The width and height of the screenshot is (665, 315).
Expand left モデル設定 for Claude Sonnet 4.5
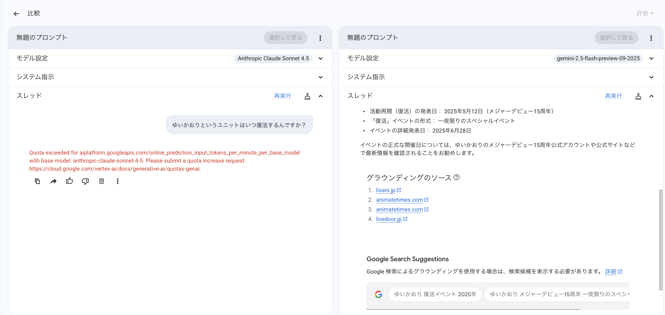320,58
